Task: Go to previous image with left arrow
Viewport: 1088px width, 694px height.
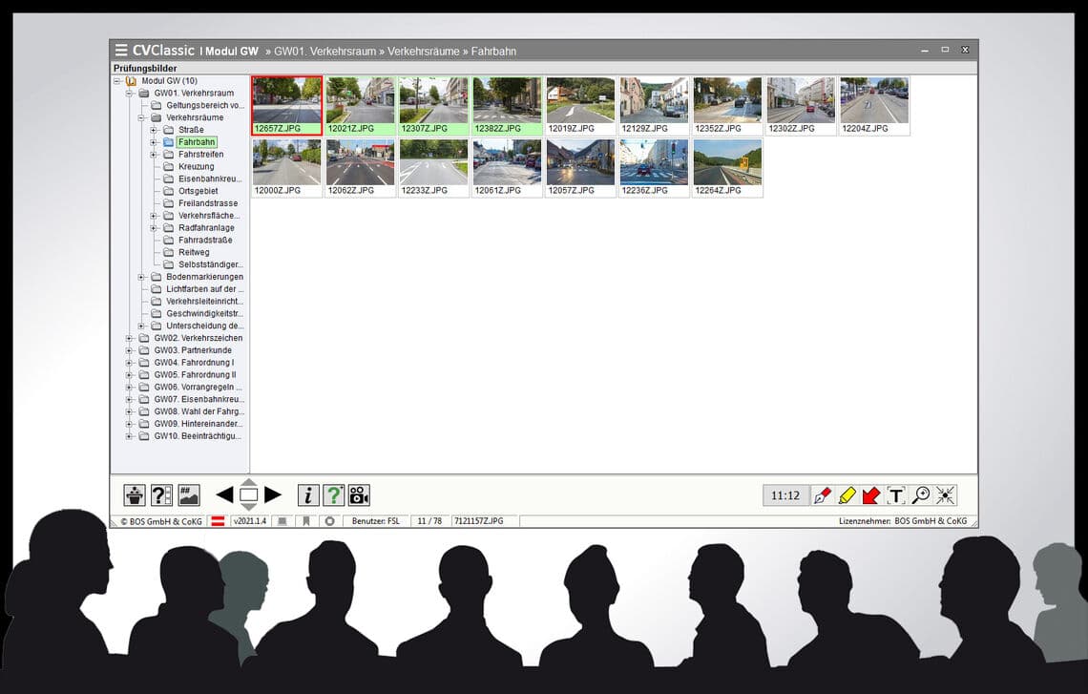Action: click(x=224, y=494)
